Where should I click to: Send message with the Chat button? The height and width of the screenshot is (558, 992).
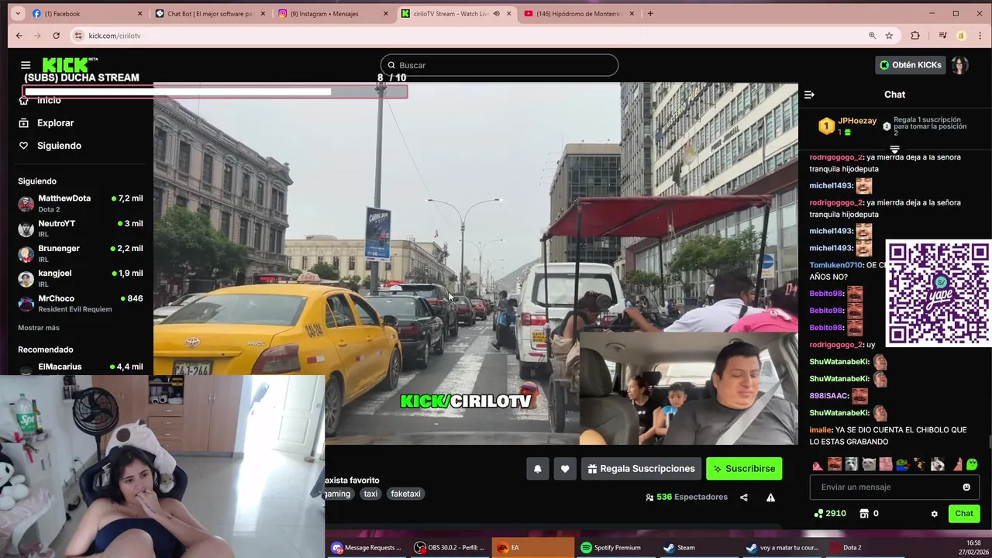pyautogui.click(x=964, y=514)
